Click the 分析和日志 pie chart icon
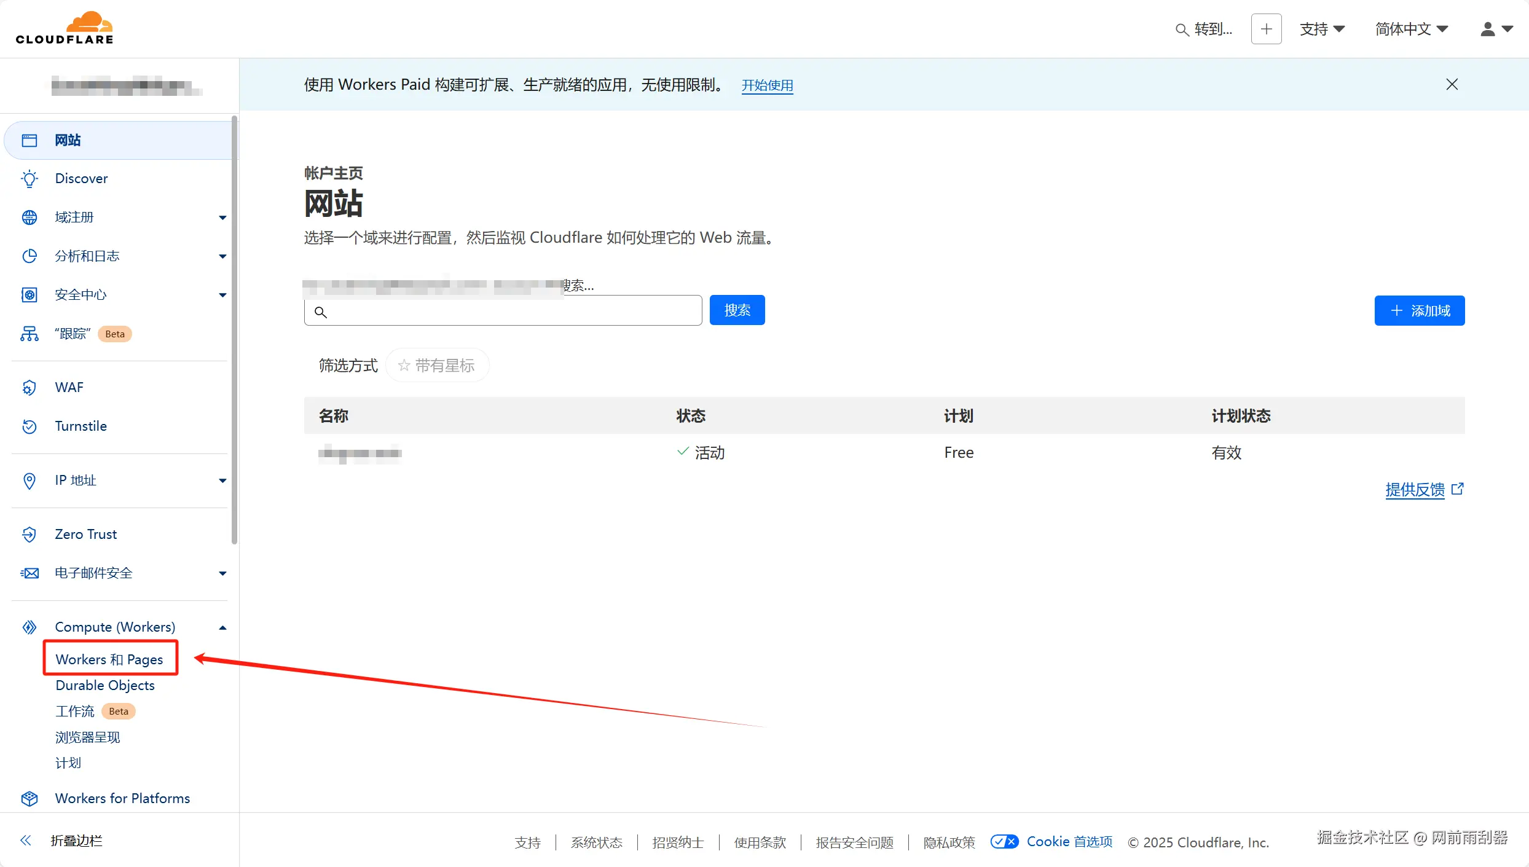Viewport: 1529px width, 867px height. pos(29,256)
